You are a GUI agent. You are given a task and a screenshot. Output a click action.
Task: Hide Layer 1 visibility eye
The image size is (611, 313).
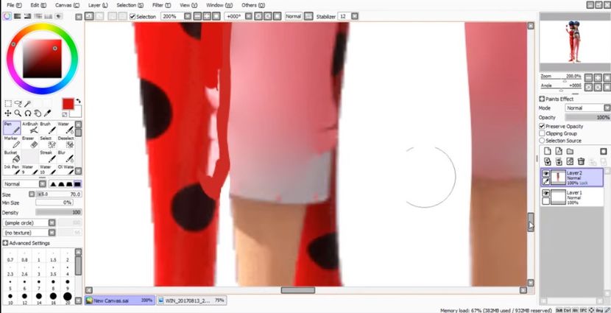546,194
